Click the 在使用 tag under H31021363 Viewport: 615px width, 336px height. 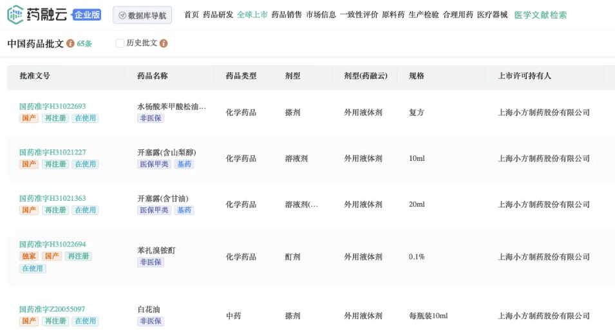point(85,210)
